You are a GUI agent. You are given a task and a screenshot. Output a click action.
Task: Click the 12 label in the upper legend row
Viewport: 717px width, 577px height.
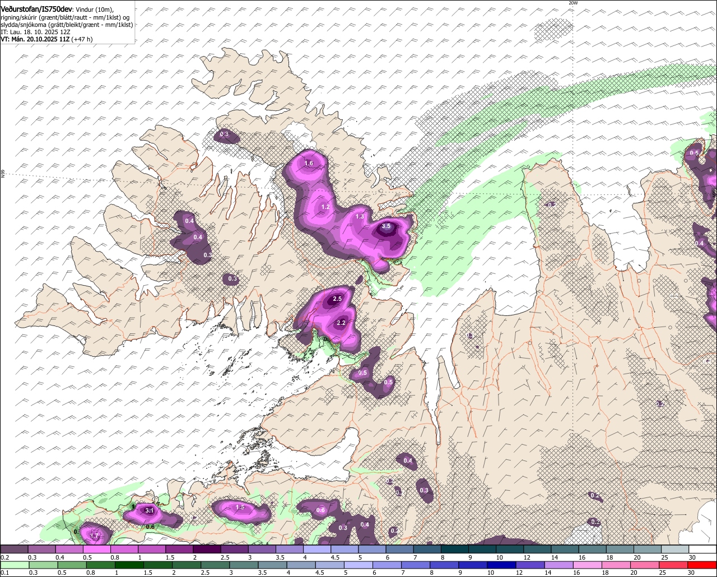pyautogui.click(x=527, y=557)
